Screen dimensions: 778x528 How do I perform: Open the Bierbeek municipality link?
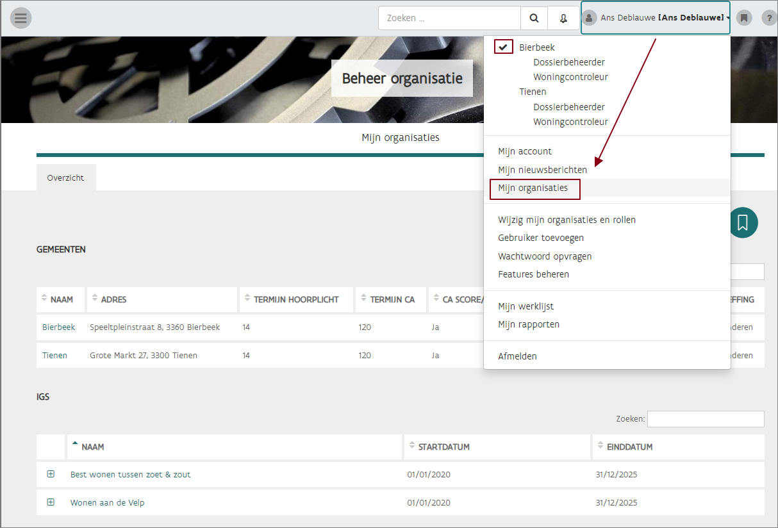[58, 327]
